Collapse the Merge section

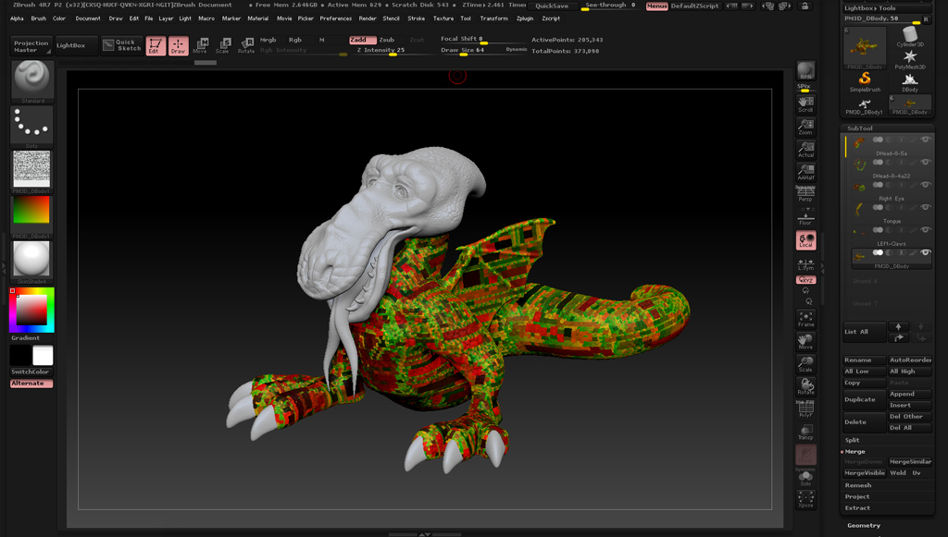coord(854,451)
